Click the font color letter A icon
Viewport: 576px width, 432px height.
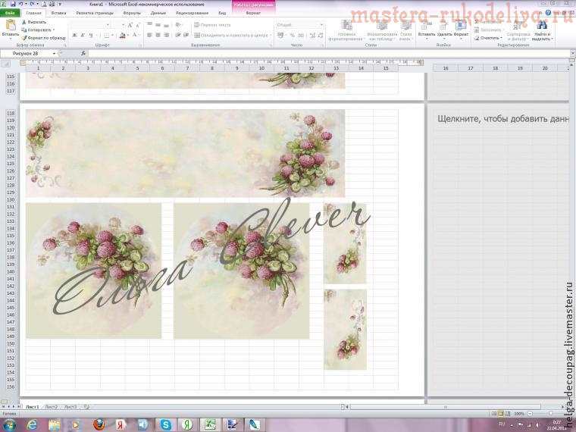point(134,36)
